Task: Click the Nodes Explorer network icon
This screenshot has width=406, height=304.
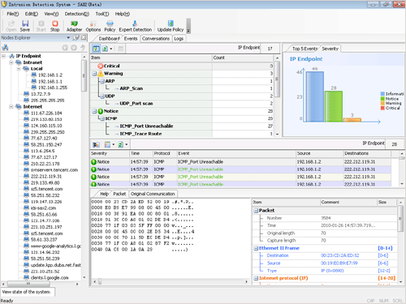Action: point(5,48)
